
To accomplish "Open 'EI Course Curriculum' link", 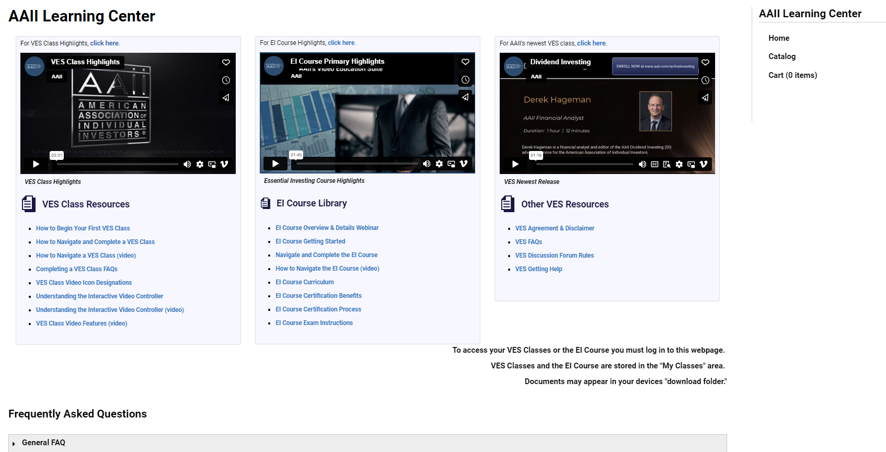I will 305,282.
